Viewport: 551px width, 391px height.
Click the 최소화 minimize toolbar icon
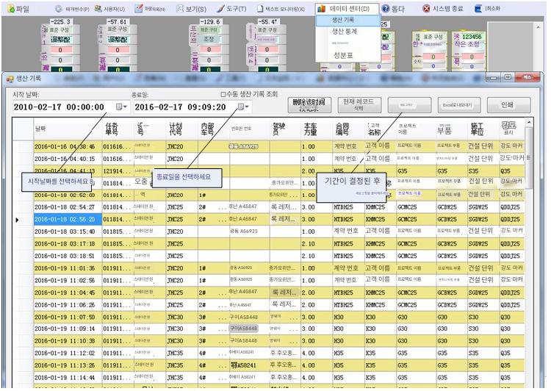click(x=478, y=9)
